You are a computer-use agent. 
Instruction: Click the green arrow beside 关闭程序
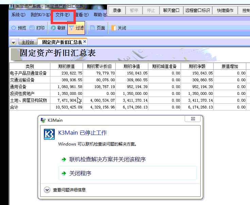tap(64, 173)
